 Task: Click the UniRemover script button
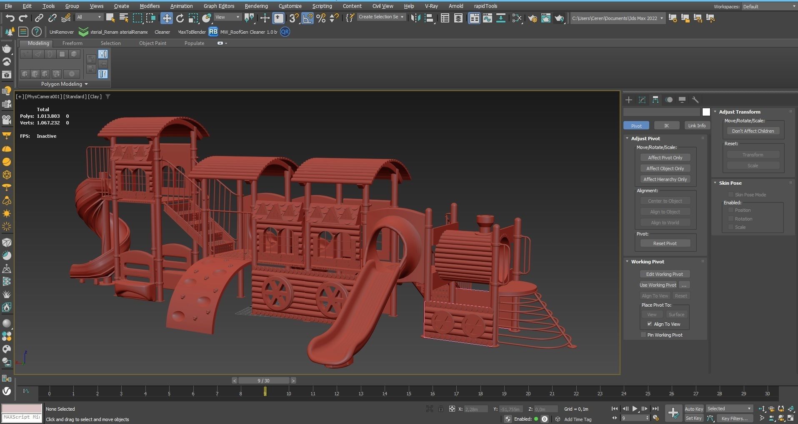click(x=62, y=32)
